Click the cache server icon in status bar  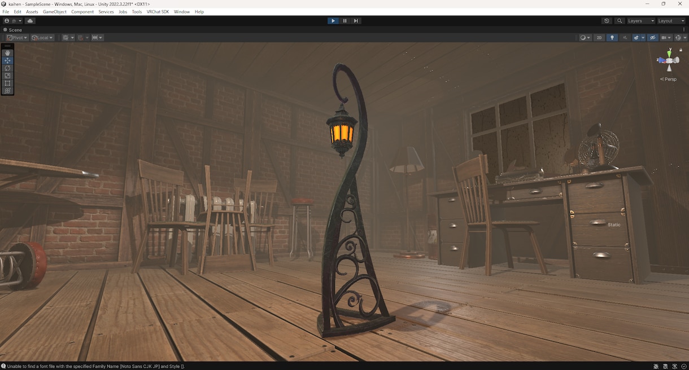tap(665, 366)
